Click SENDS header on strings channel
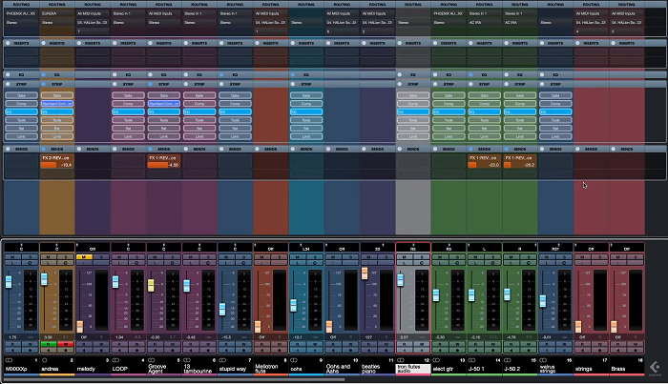Viewport: 668px width, 384px height. 592,149
